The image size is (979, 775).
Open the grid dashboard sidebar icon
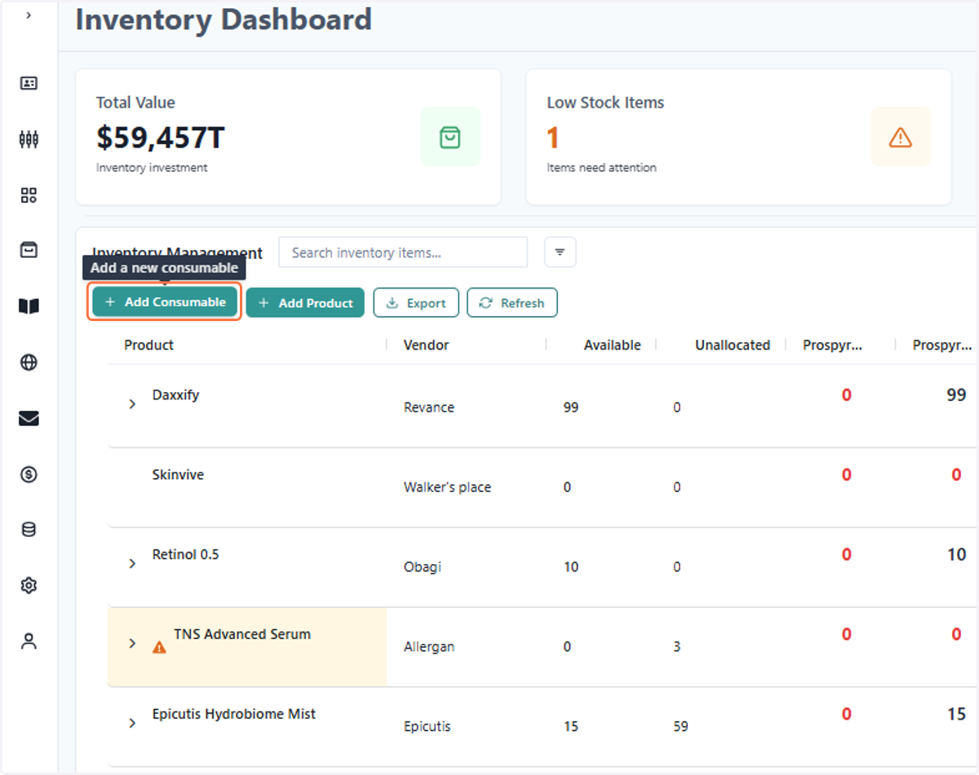tap(29, 195)
